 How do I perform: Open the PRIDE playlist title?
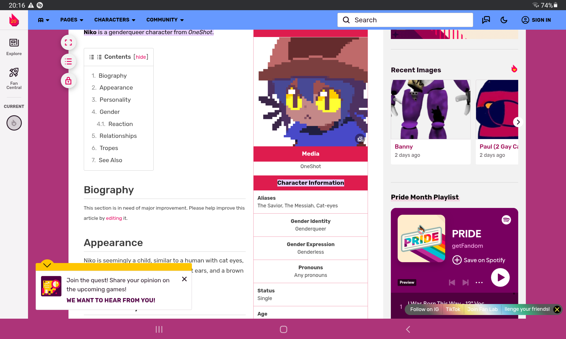pos(466,234)
